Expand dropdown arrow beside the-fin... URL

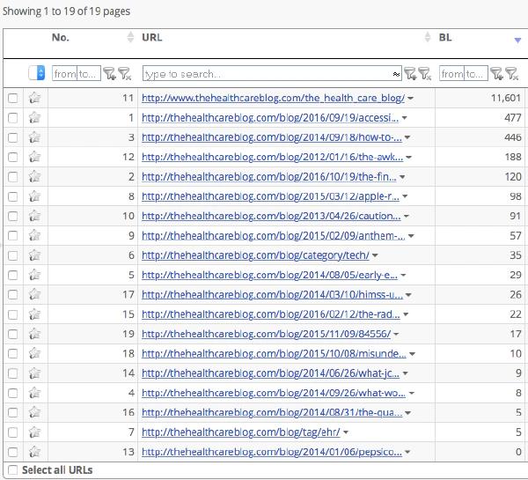pos(402,177)
